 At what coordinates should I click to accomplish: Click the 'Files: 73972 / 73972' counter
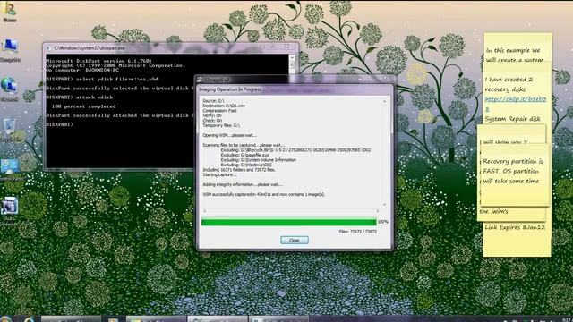point(358,232)
